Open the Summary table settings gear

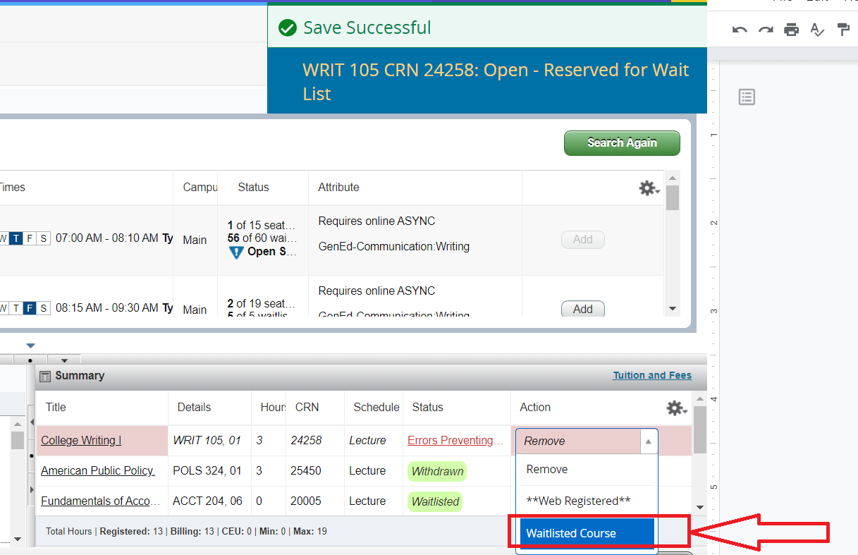point(676,408)
